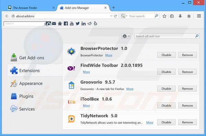The width and height of the screenshot is (206, 136).
Task: Open the Plugins category
Action: [35, 96]
